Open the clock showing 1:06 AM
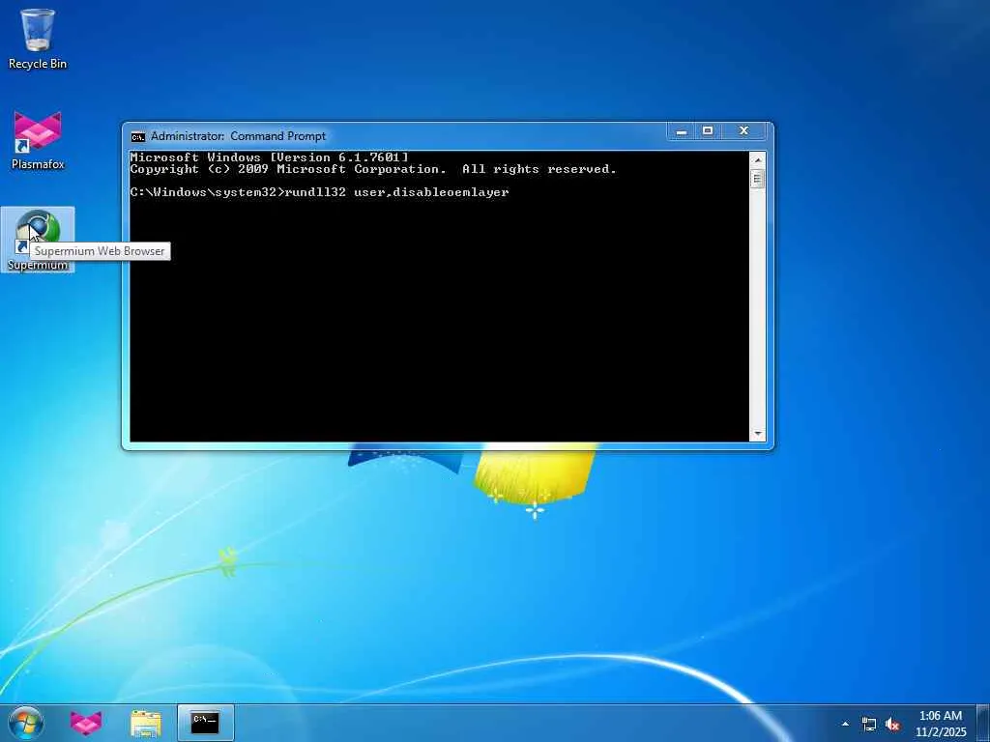The image size is (990, 742). coord(940,724)
